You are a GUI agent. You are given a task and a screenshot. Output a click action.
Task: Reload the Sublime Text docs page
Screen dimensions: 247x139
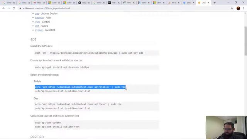14,8
